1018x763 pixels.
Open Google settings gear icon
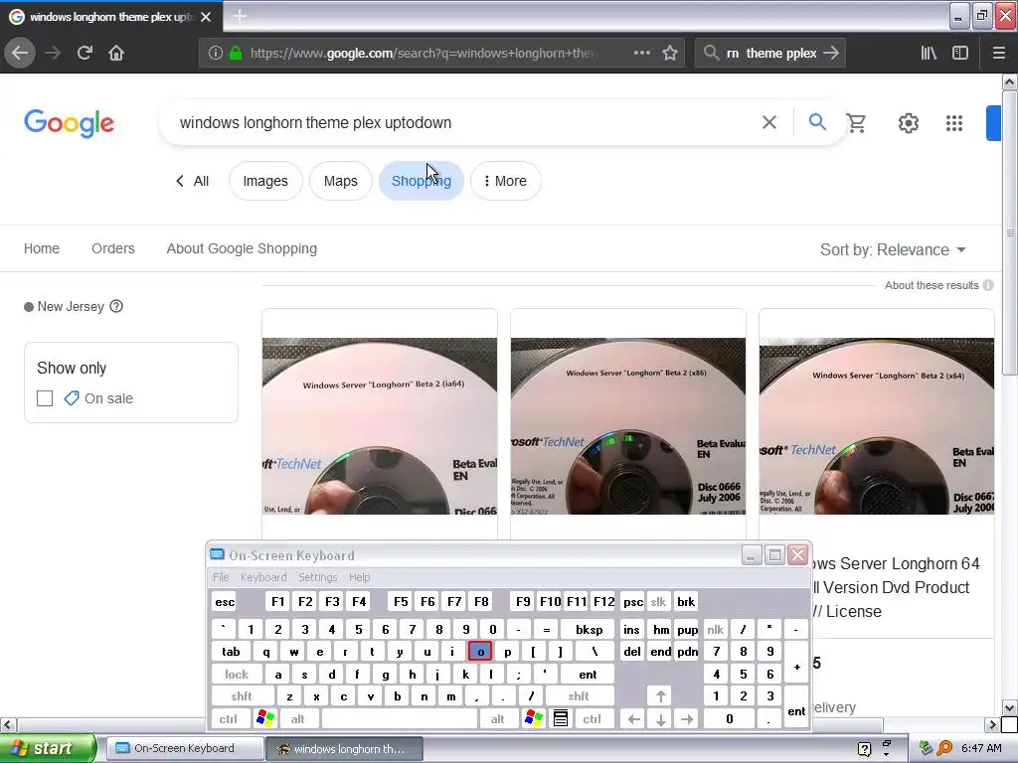(x=909, y=122)
